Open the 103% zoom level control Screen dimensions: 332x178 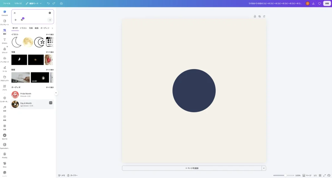pyautogui.click(x=298, y=175)
